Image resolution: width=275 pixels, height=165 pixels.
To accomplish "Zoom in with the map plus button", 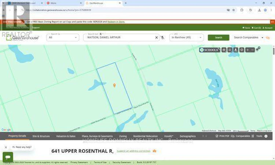I will pyautogui.click(x=247, y=50).
